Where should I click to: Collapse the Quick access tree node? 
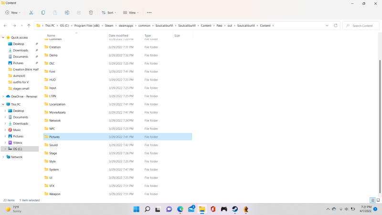pyautogui.click(x=3, y=38)
